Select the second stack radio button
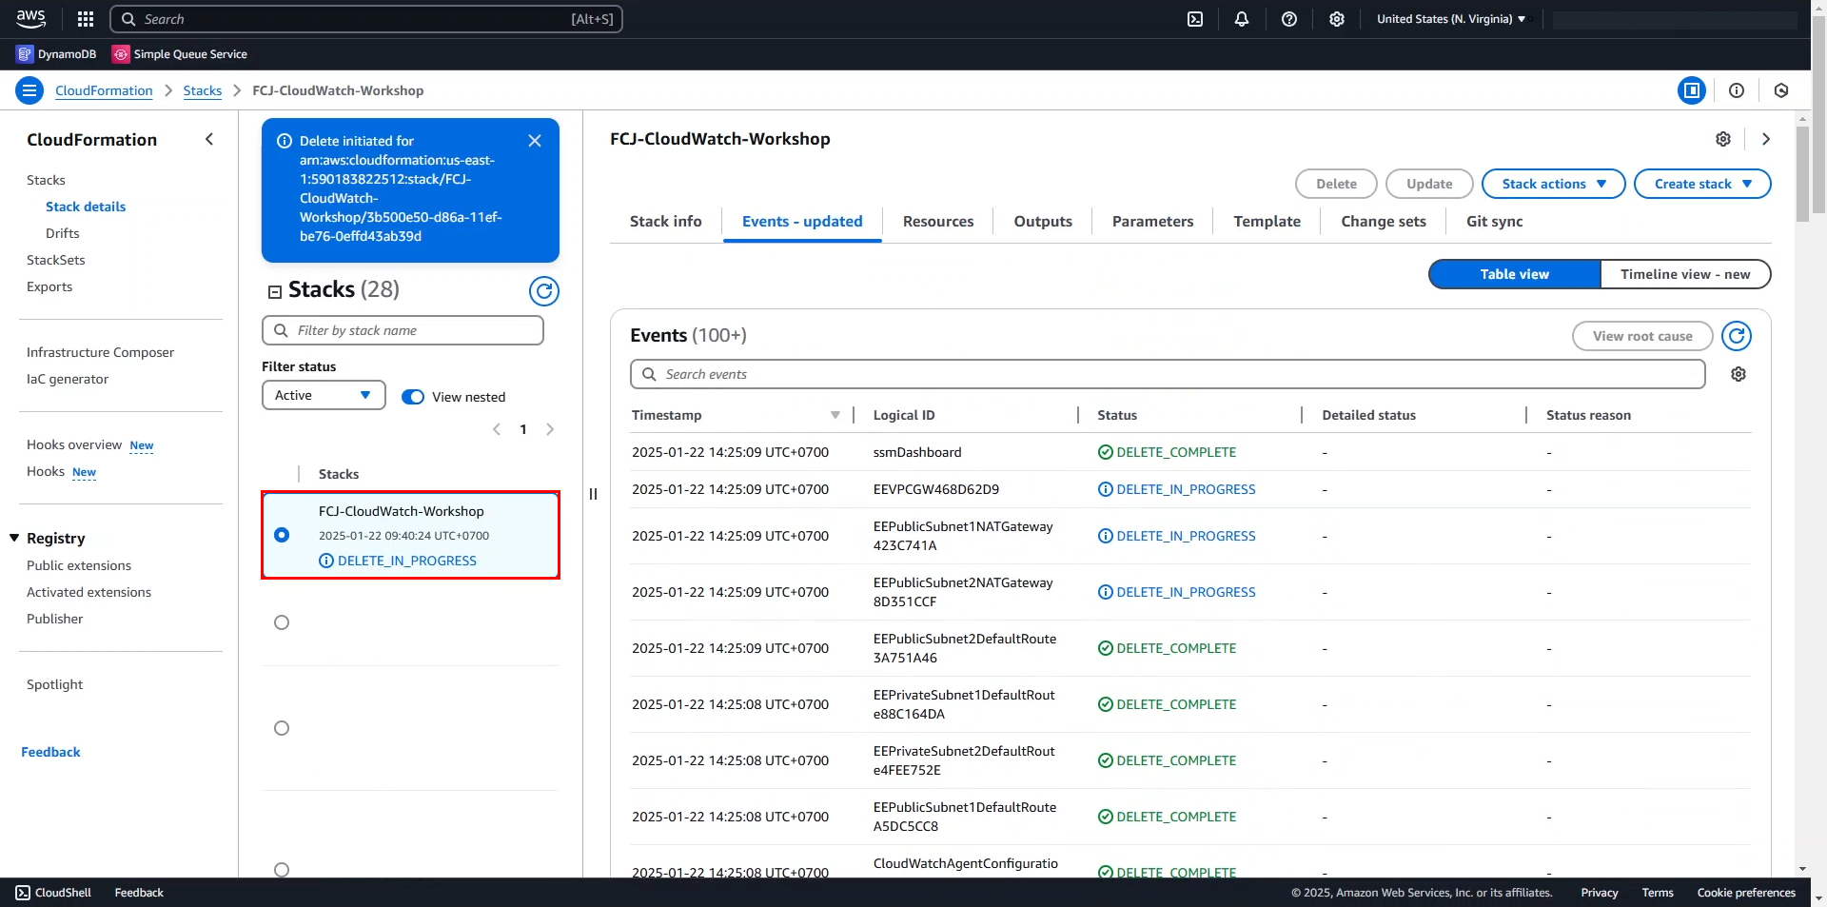 point(282,622)
